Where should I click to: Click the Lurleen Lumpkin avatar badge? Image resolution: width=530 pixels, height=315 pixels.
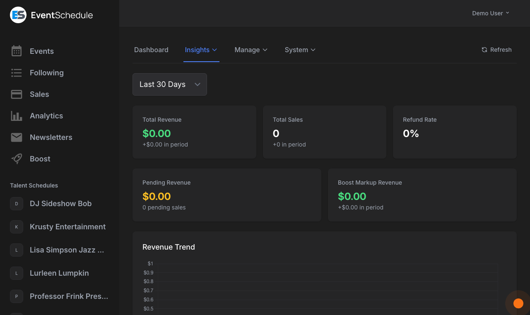tap(17, 273)
